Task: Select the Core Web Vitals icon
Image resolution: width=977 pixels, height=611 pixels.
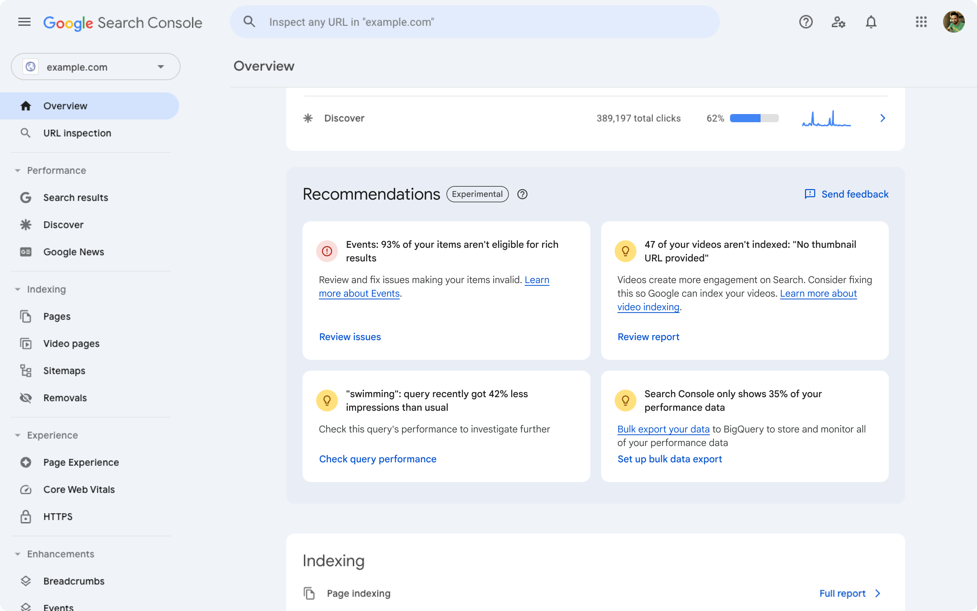Action: (25, 489)
